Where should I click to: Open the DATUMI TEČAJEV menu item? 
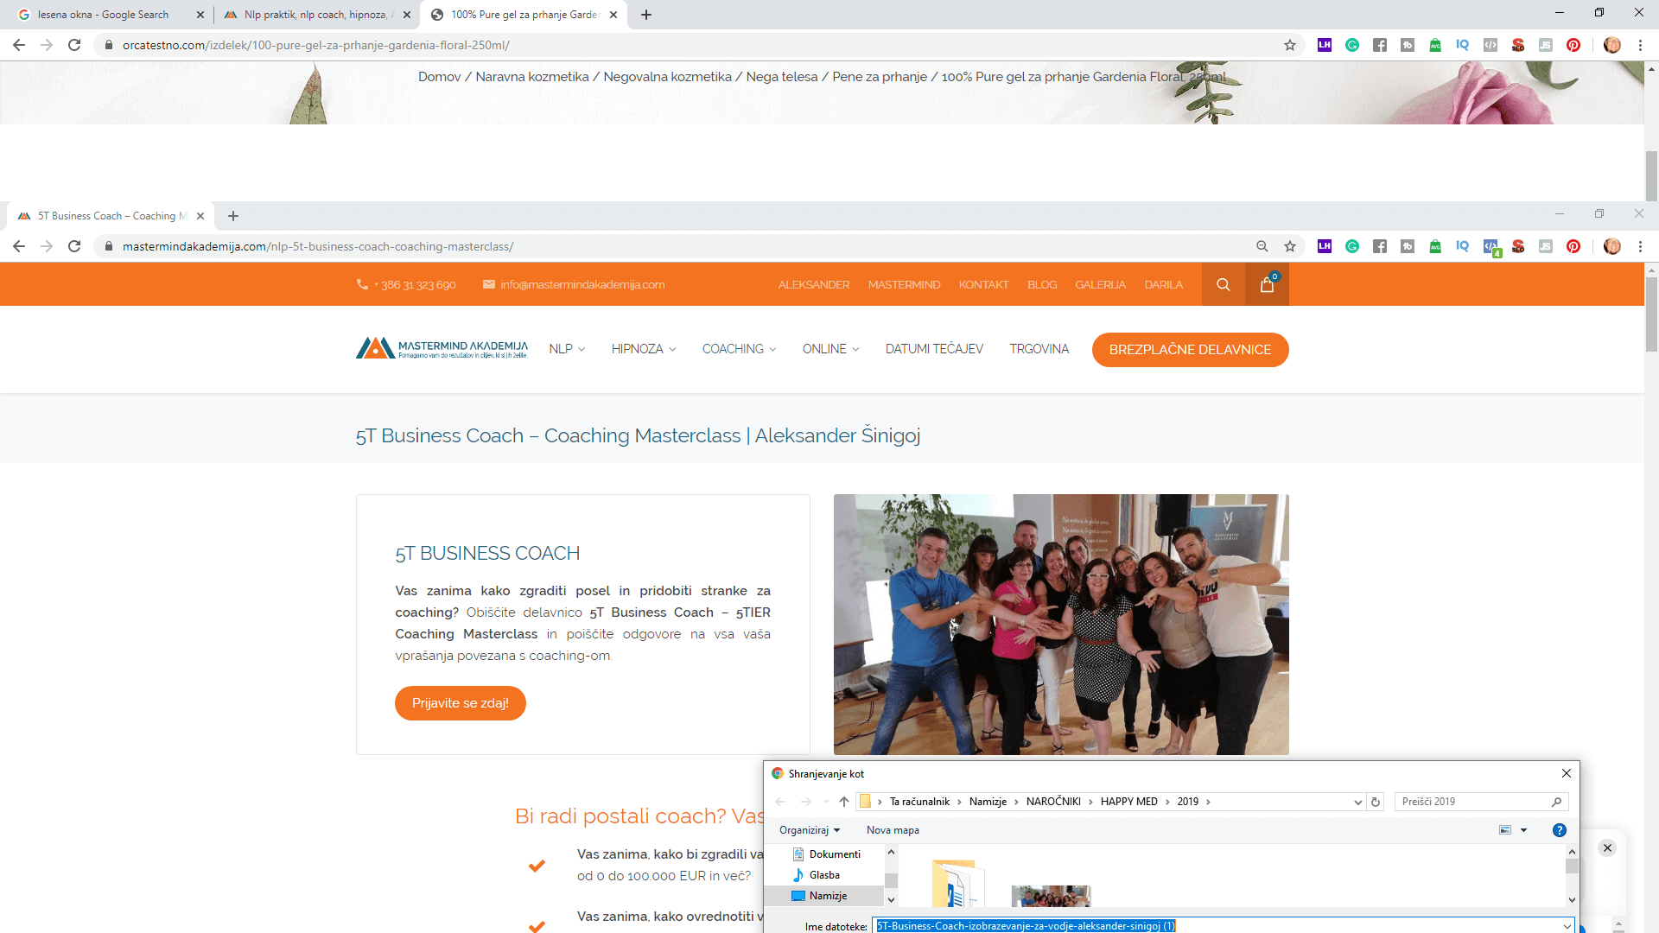point(934,349)
